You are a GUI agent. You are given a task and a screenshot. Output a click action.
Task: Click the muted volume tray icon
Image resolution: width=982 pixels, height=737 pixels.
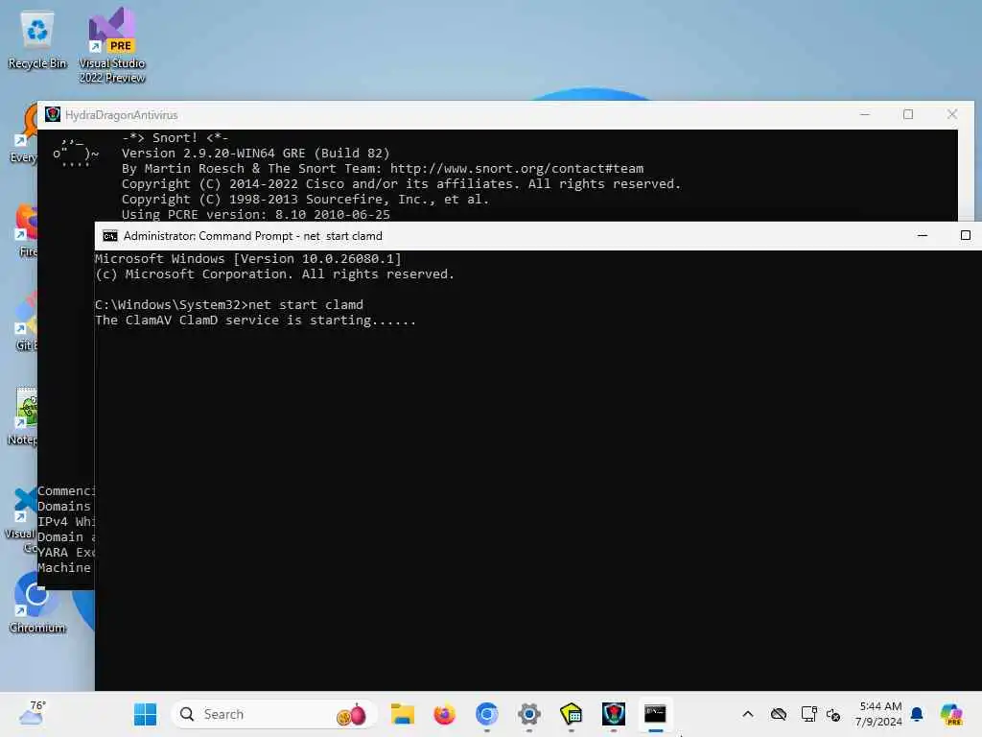pyautogui.click(x=833, y=714)
